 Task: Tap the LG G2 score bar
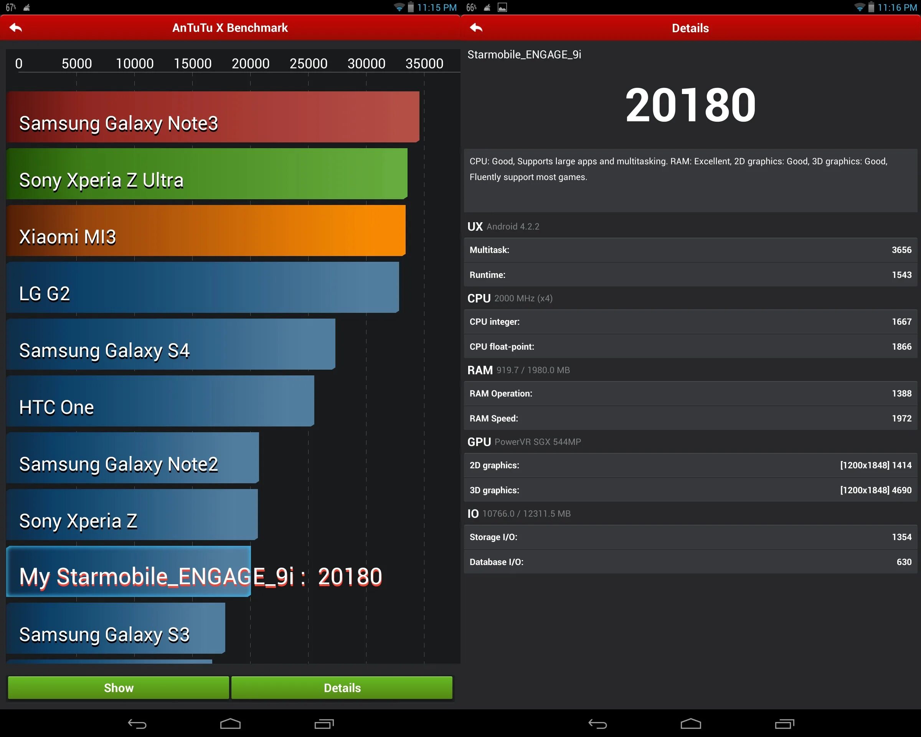pyautogui.click(x=203, y=287)
